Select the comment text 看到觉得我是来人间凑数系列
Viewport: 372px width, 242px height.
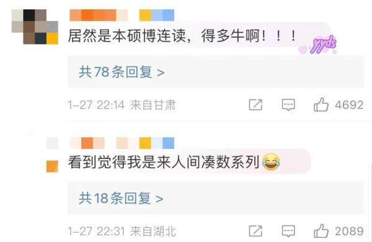(x=164, y=162)
